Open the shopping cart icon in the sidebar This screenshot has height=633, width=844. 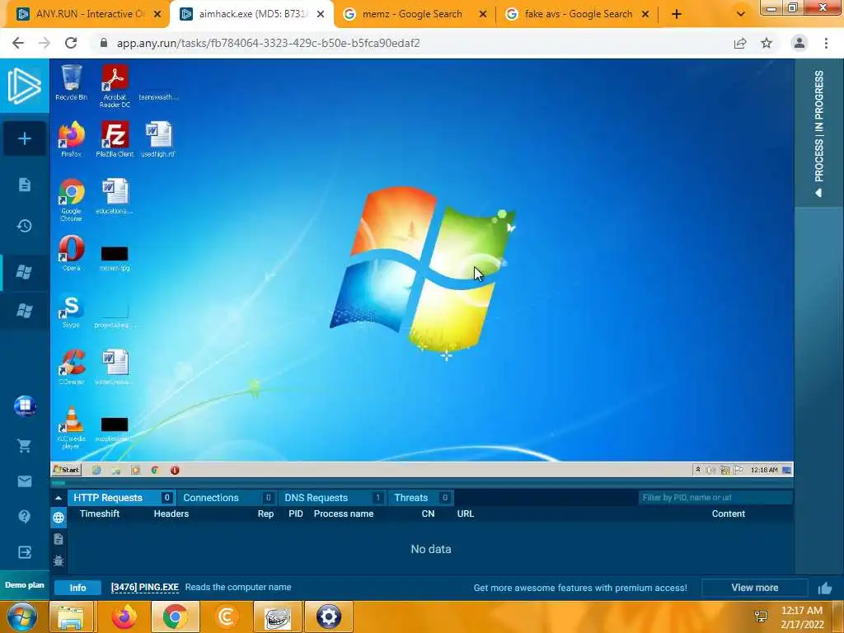tap(24, 446)
